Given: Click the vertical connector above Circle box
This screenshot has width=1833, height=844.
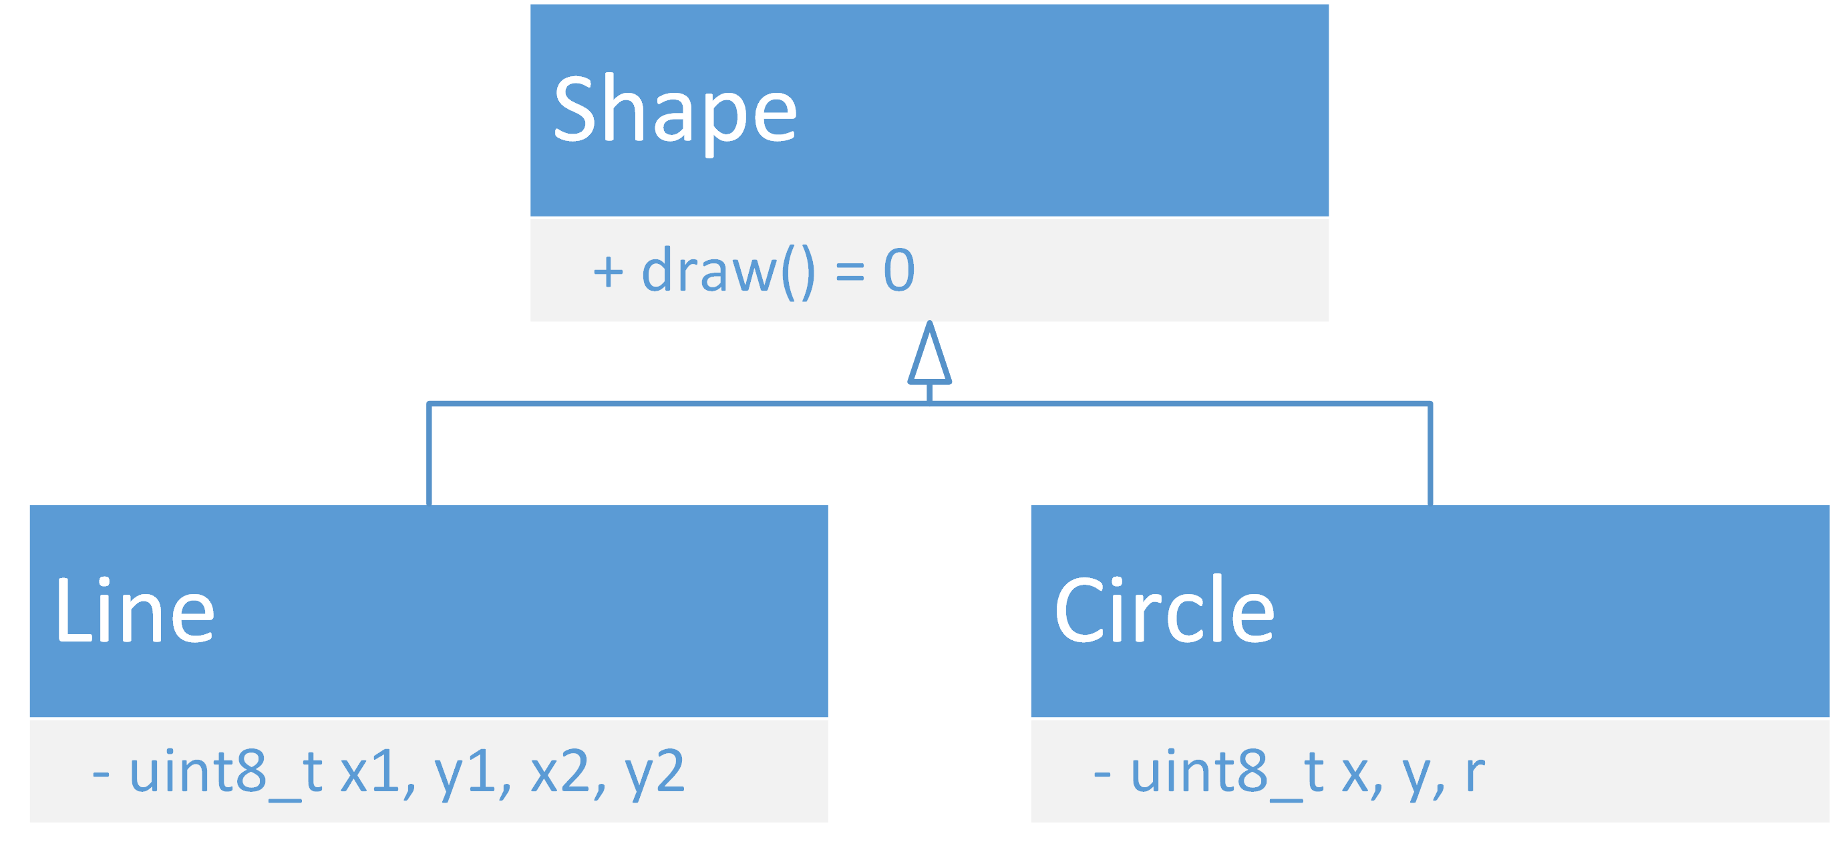Looking at the screenshot, I should pyautogui.click(x=1430, y=456).
